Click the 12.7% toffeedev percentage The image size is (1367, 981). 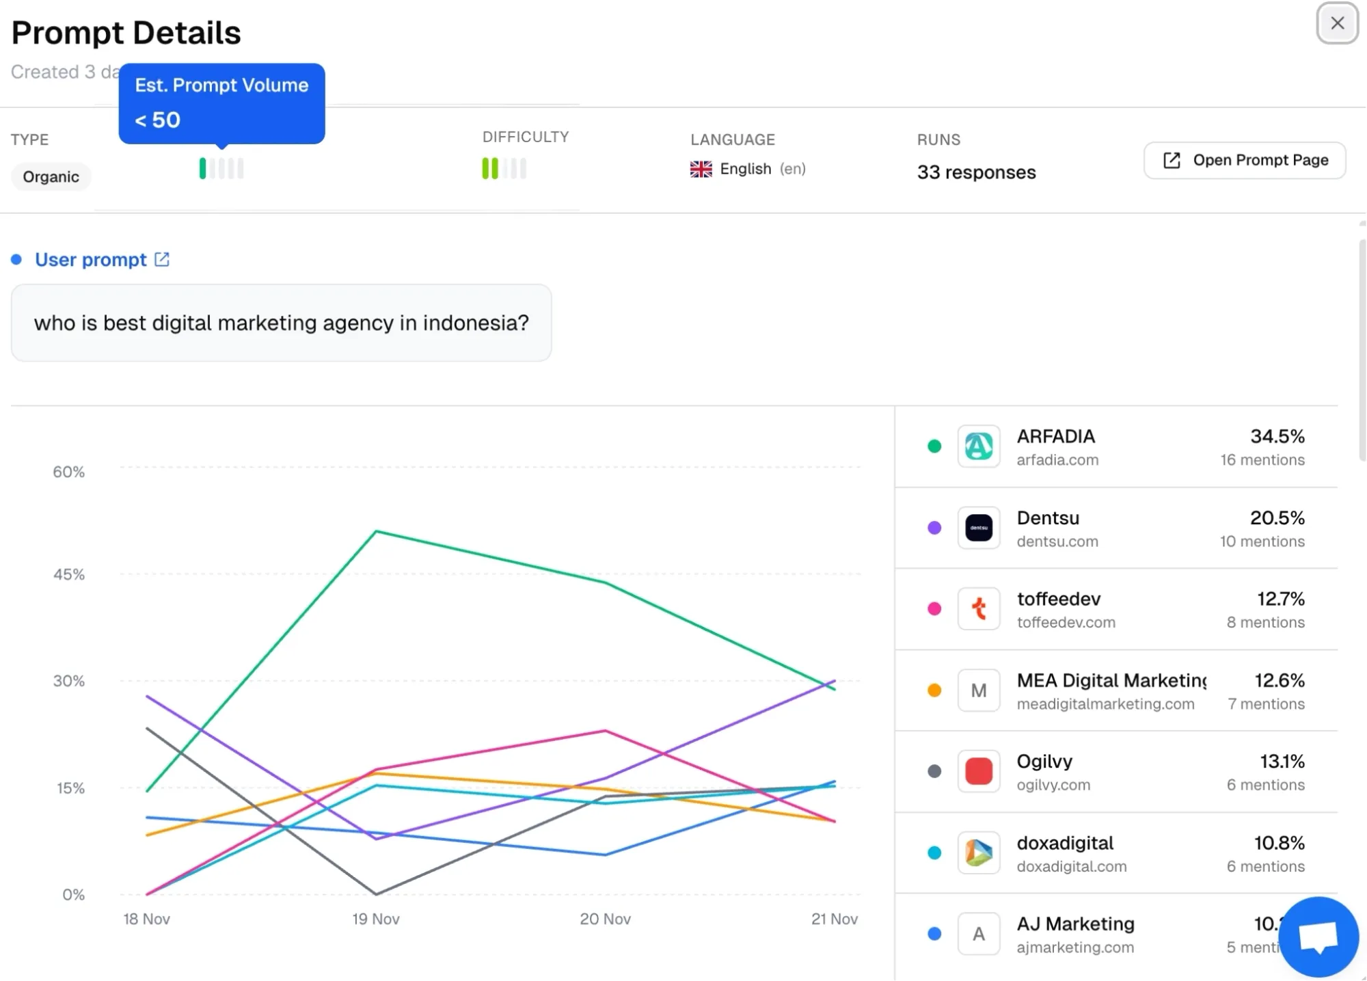[x=1281, y=599]
